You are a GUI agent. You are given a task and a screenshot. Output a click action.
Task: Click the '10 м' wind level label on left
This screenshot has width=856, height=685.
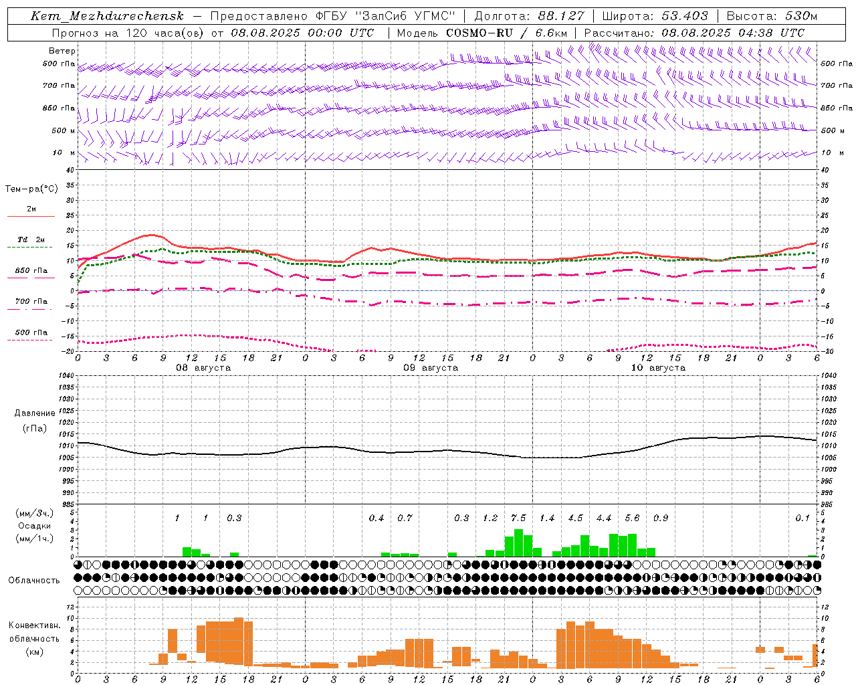(x=64, y=153)
